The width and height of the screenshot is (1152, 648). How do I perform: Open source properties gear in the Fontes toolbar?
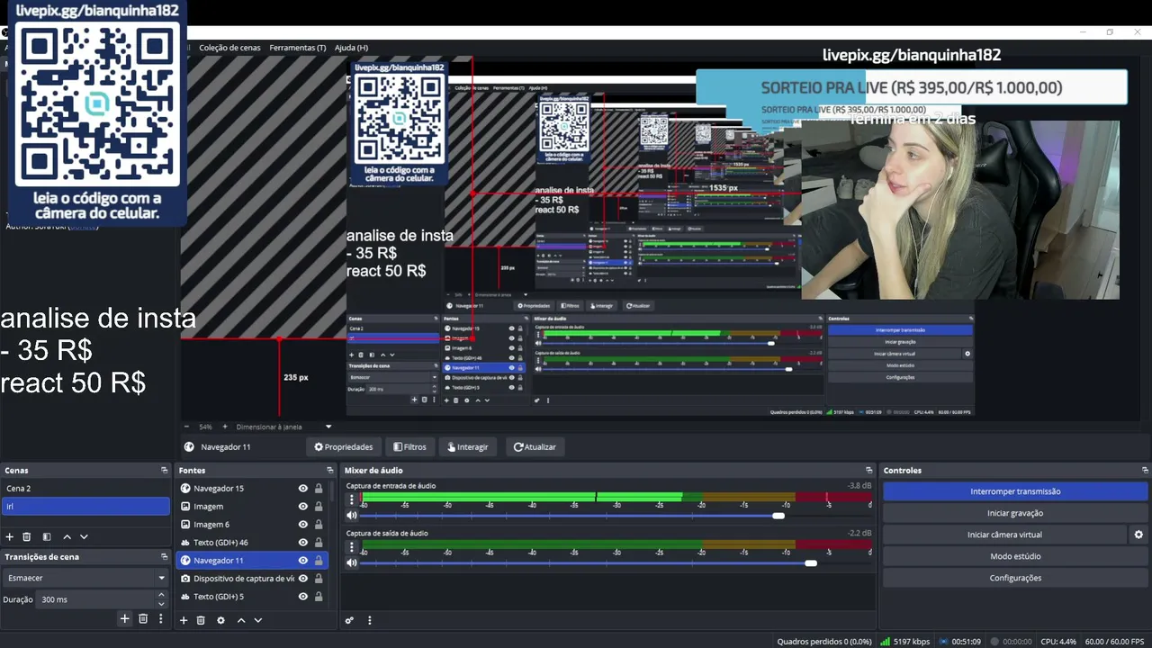pos(220,620)
